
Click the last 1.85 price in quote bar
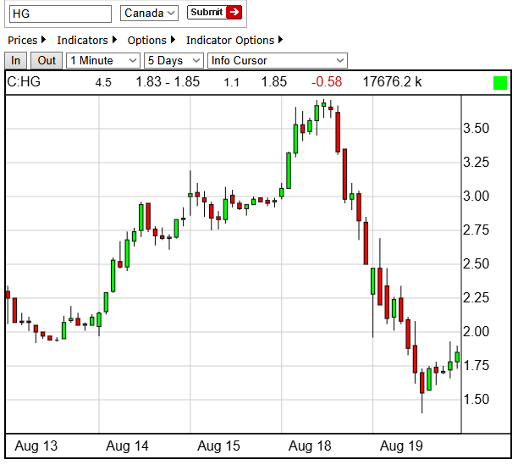pyautogui.click(x=274, y=82)
